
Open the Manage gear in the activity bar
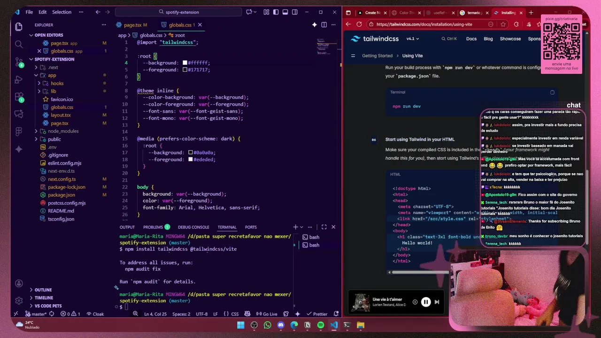click(19, 301)
